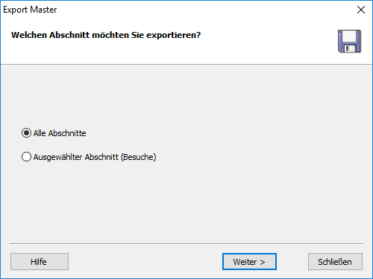Viewport: 373px width, 279px height.
Task: Click the word Schließen to dismiss the wizard
Action: tap(335, 262)
